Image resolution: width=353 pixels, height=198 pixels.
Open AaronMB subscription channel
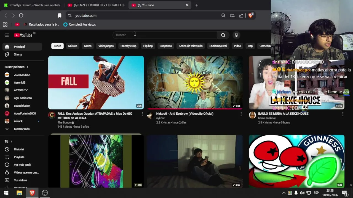[x=22, y=82]
